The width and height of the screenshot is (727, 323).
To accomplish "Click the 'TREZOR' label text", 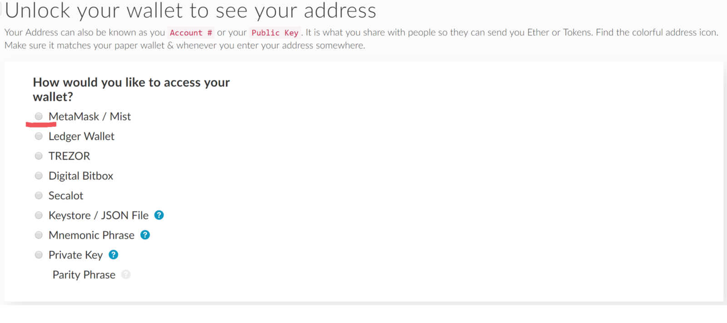I will point(69,156).
